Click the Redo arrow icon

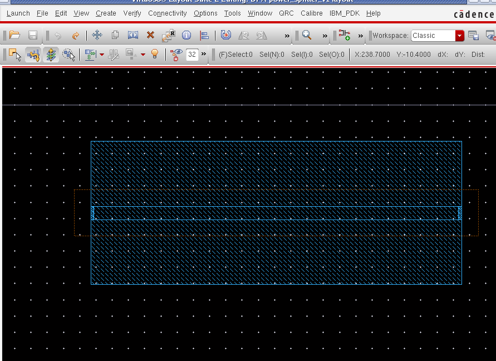pos(76,36)
